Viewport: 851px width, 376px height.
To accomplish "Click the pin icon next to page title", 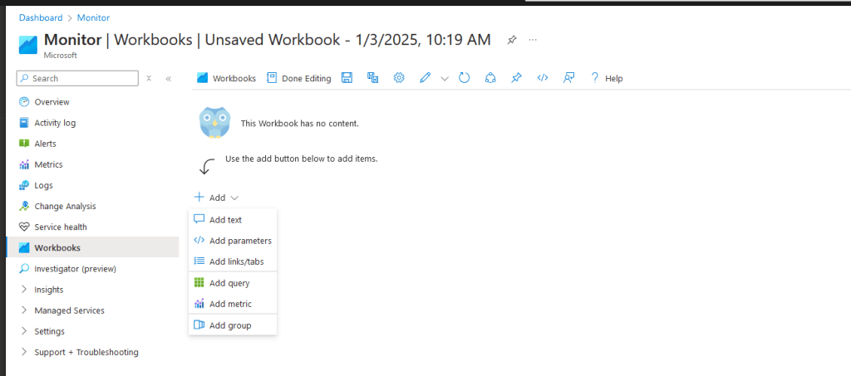I will [512, 40].
